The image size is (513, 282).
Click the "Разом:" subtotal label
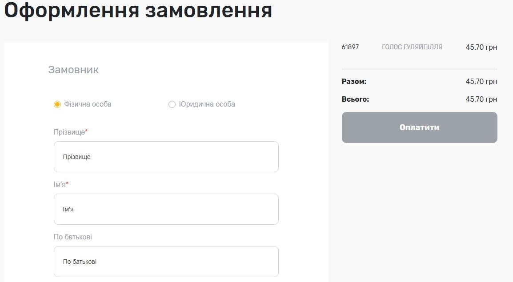pyautogui.click(x=354, y=82)
